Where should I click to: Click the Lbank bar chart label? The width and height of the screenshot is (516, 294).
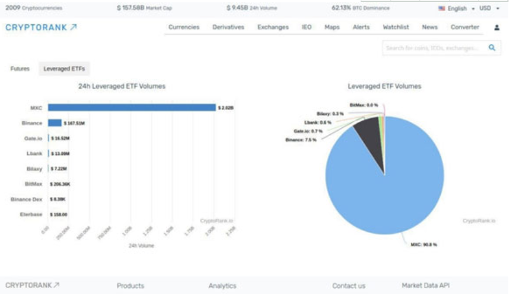coord(34,153)
